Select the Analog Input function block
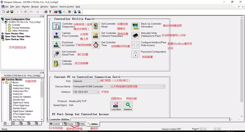245x132 pixels. pos(18,85)
